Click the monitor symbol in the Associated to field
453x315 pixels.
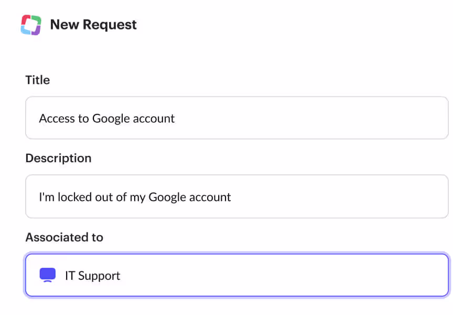click(48, 275)
